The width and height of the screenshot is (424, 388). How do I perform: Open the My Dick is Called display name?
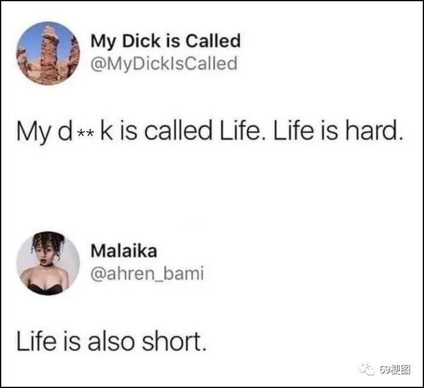click(x=166, y=41)
